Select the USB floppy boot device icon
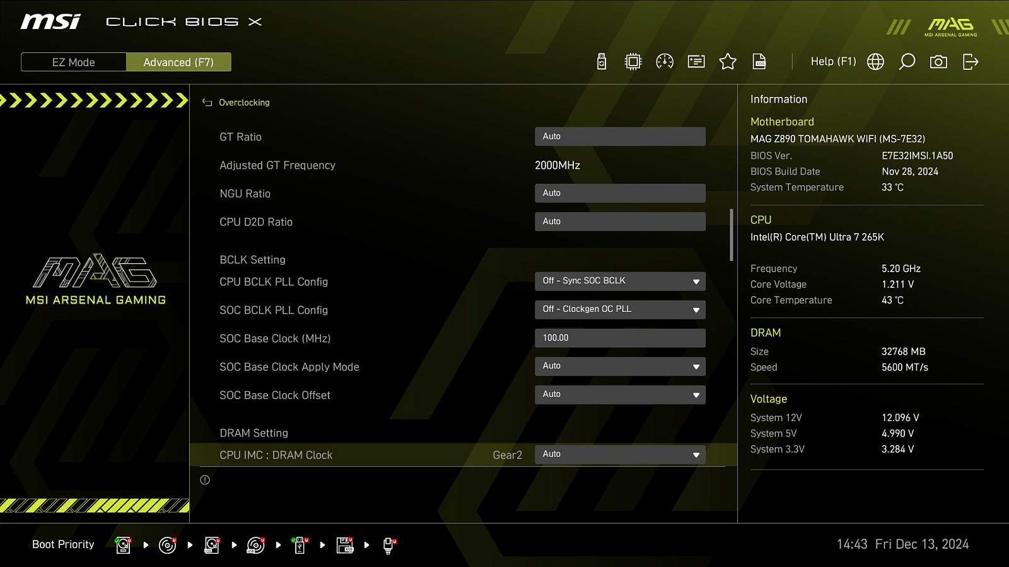The width and height of the screenshot is (1009, 567). pos(345,545)
